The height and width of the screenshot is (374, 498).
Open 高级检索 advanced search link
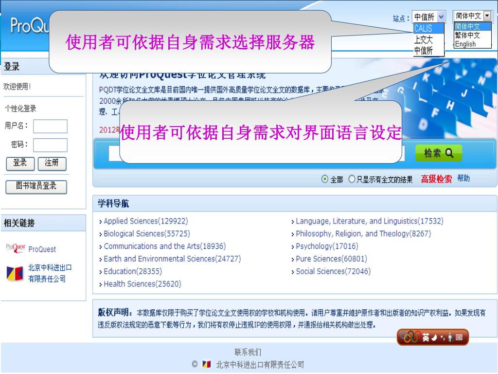[436, 179]
